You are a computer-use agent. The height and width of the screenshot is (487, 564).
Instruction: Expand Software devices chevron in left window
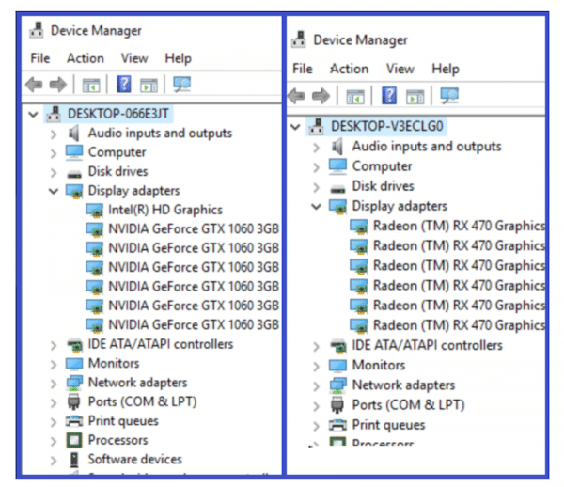[x=54, y=461]
